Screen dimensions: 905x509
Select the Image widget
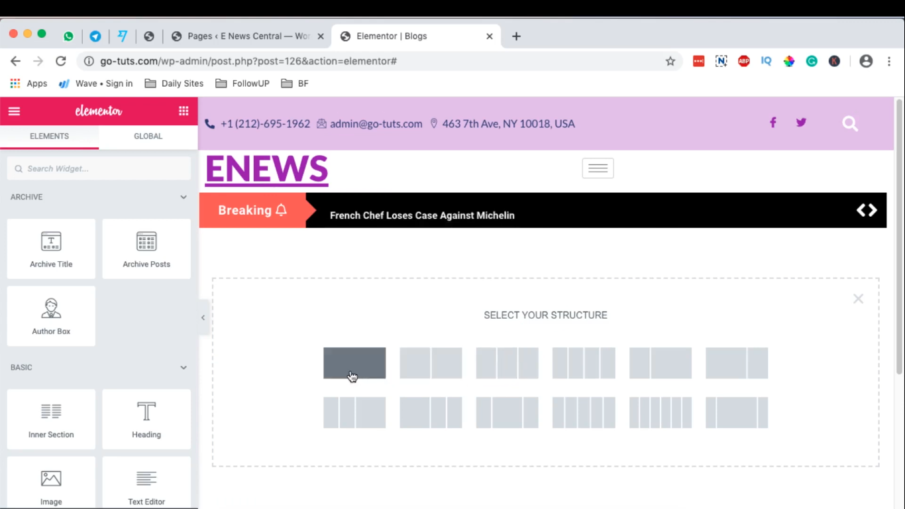click(51, 484)
